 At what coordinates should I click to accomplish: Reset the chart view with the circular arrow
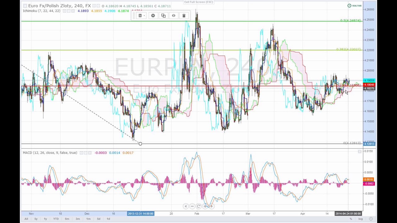tap(199, 206)
